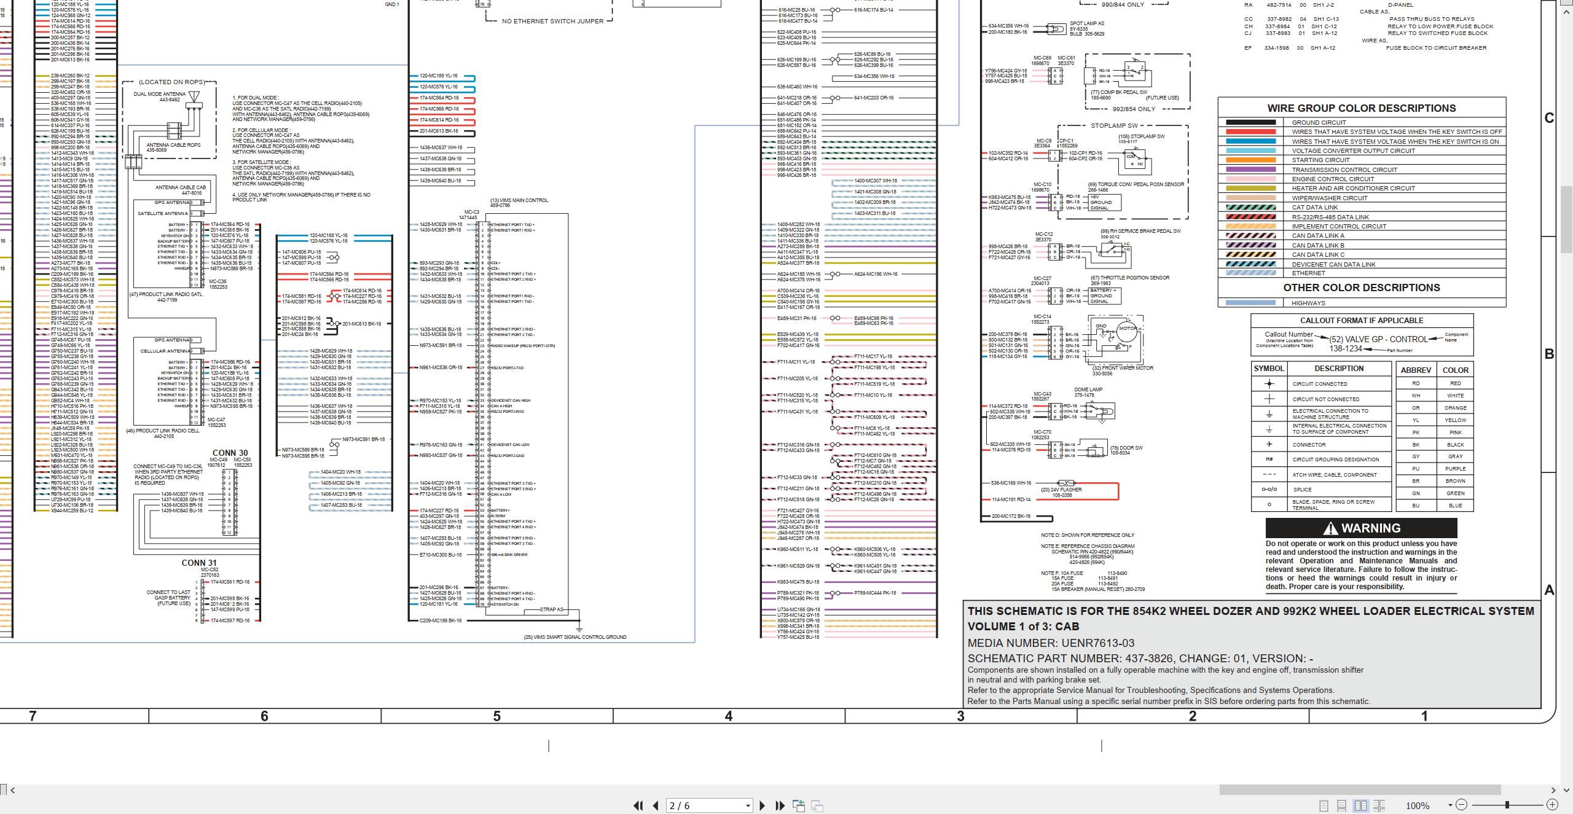The width and height of the screenshot is (1573, 814).
Task: Go to the first page
Action: click(638, 805)
